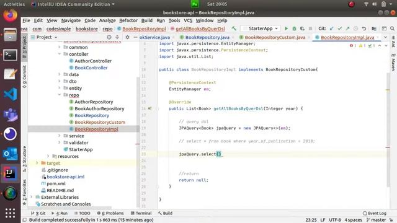
Task: Click UTF-8 encoding in status bar
Action: 335,220
